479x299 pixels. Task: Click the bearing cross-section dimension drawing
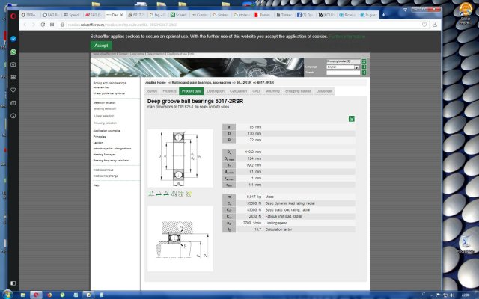tap(180, 158)
